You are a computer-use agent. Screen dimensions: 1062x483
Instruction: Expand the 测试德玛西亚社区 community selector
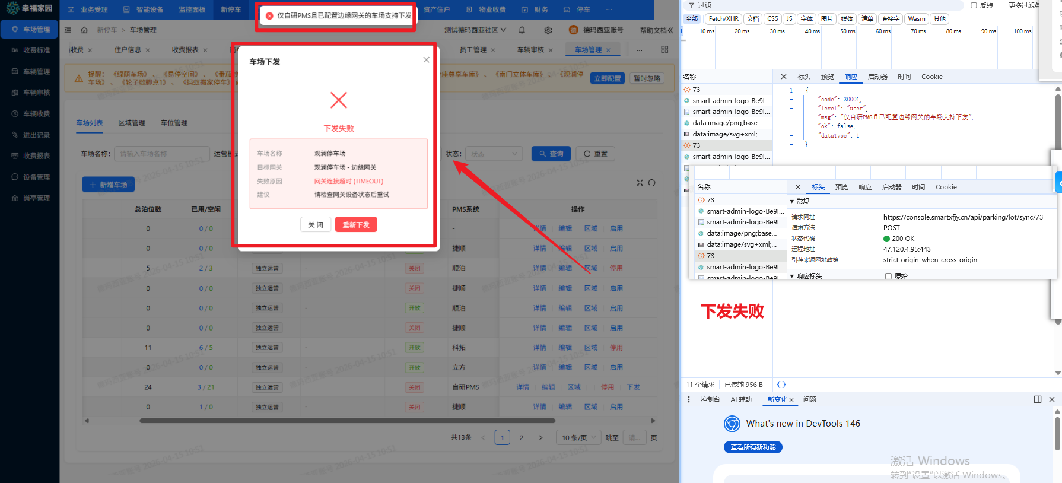coord(475,30)
